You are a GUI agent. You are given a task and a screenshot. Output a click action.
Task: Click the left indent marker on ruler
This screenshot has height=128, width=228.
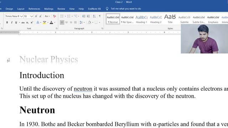tap(19, 32)
